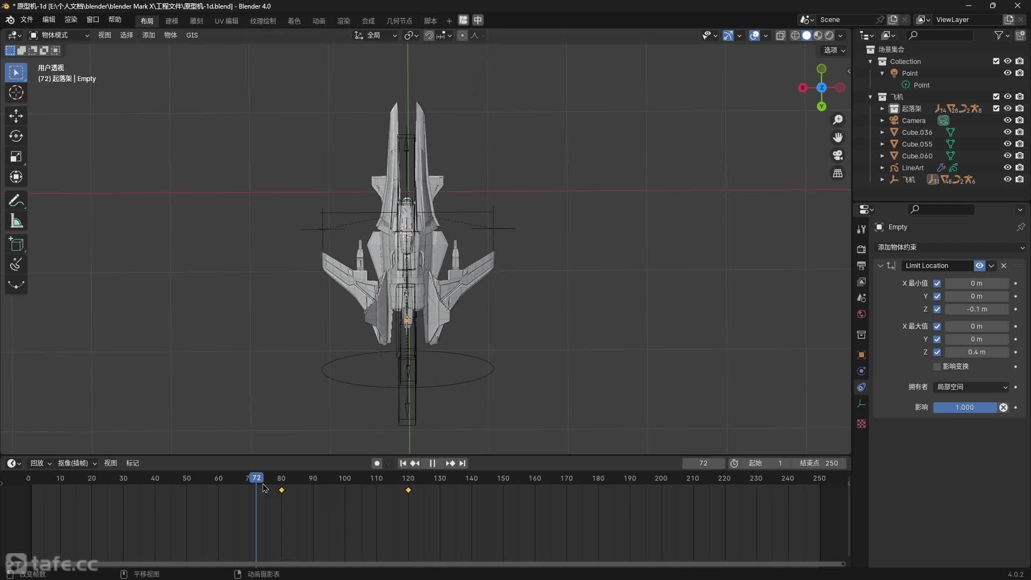Adjust the 影响 influence slider
The height and width of the screenshot is (580, 1031).
(965, 408)
